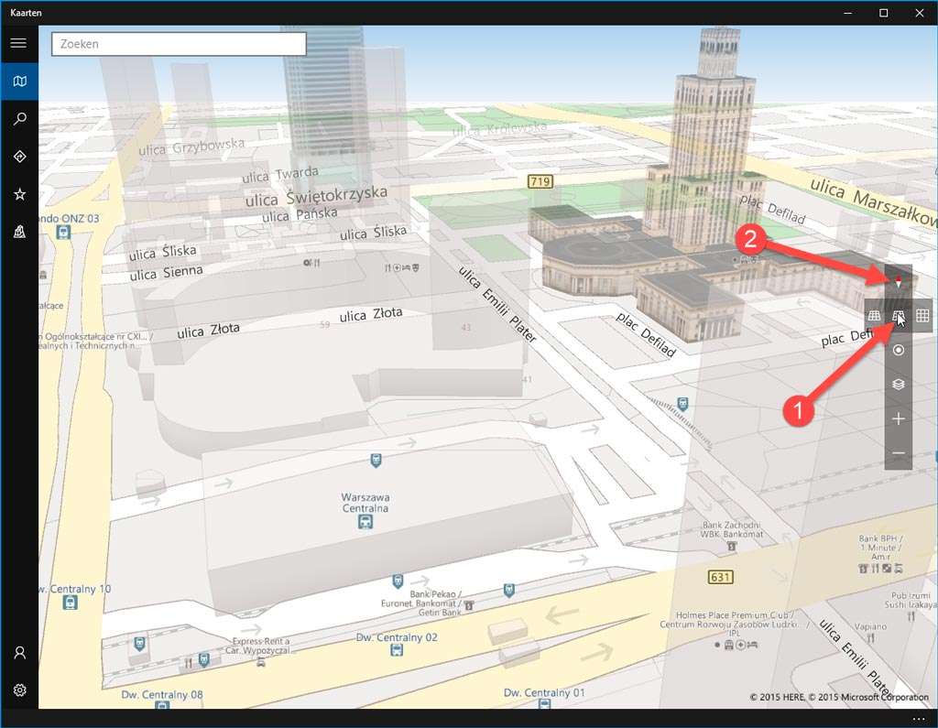Switch to flat view with right grid icon
This screenshot has height=728, width=938.
[922, 315]
